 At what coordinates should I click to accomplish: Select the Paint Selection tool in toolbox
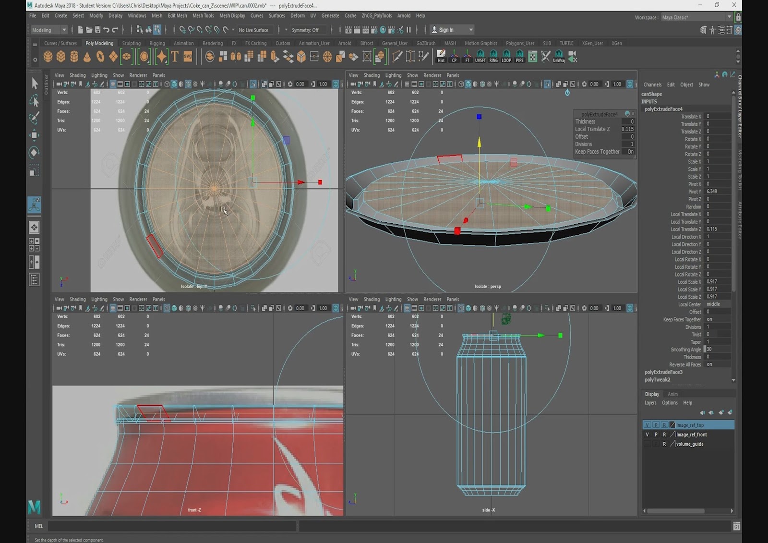(x=34, y=118)
